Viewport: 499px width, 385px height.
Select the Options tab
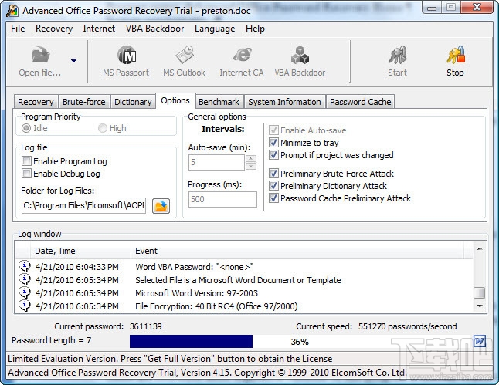pyautogui.click(x=175, y=101)
